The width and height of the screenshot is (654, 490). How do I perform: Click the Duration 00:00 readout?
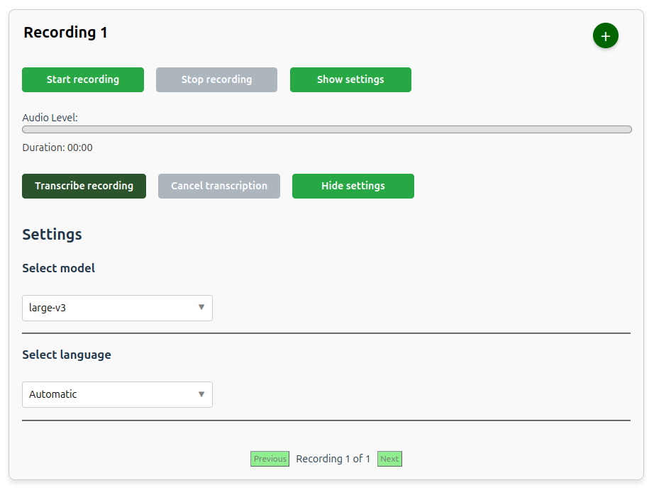[57, 147]
